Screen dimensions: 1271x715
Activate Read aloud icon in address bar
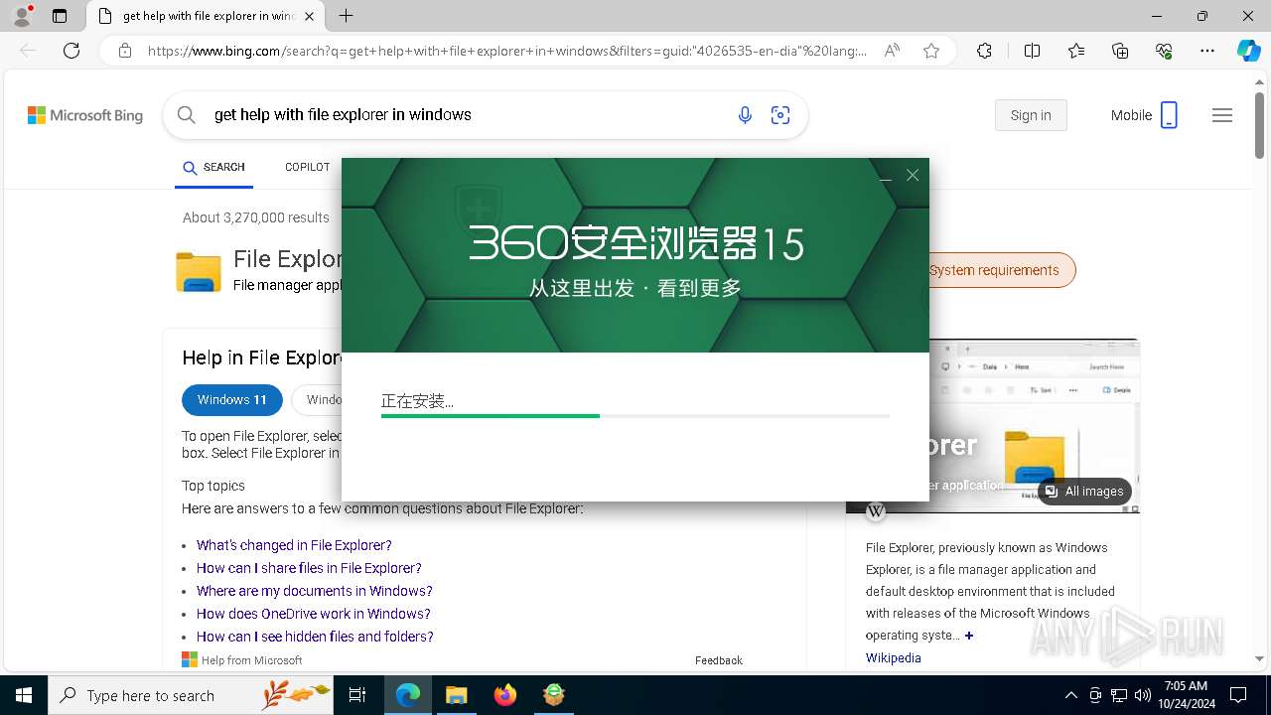(x=892, y=51)
